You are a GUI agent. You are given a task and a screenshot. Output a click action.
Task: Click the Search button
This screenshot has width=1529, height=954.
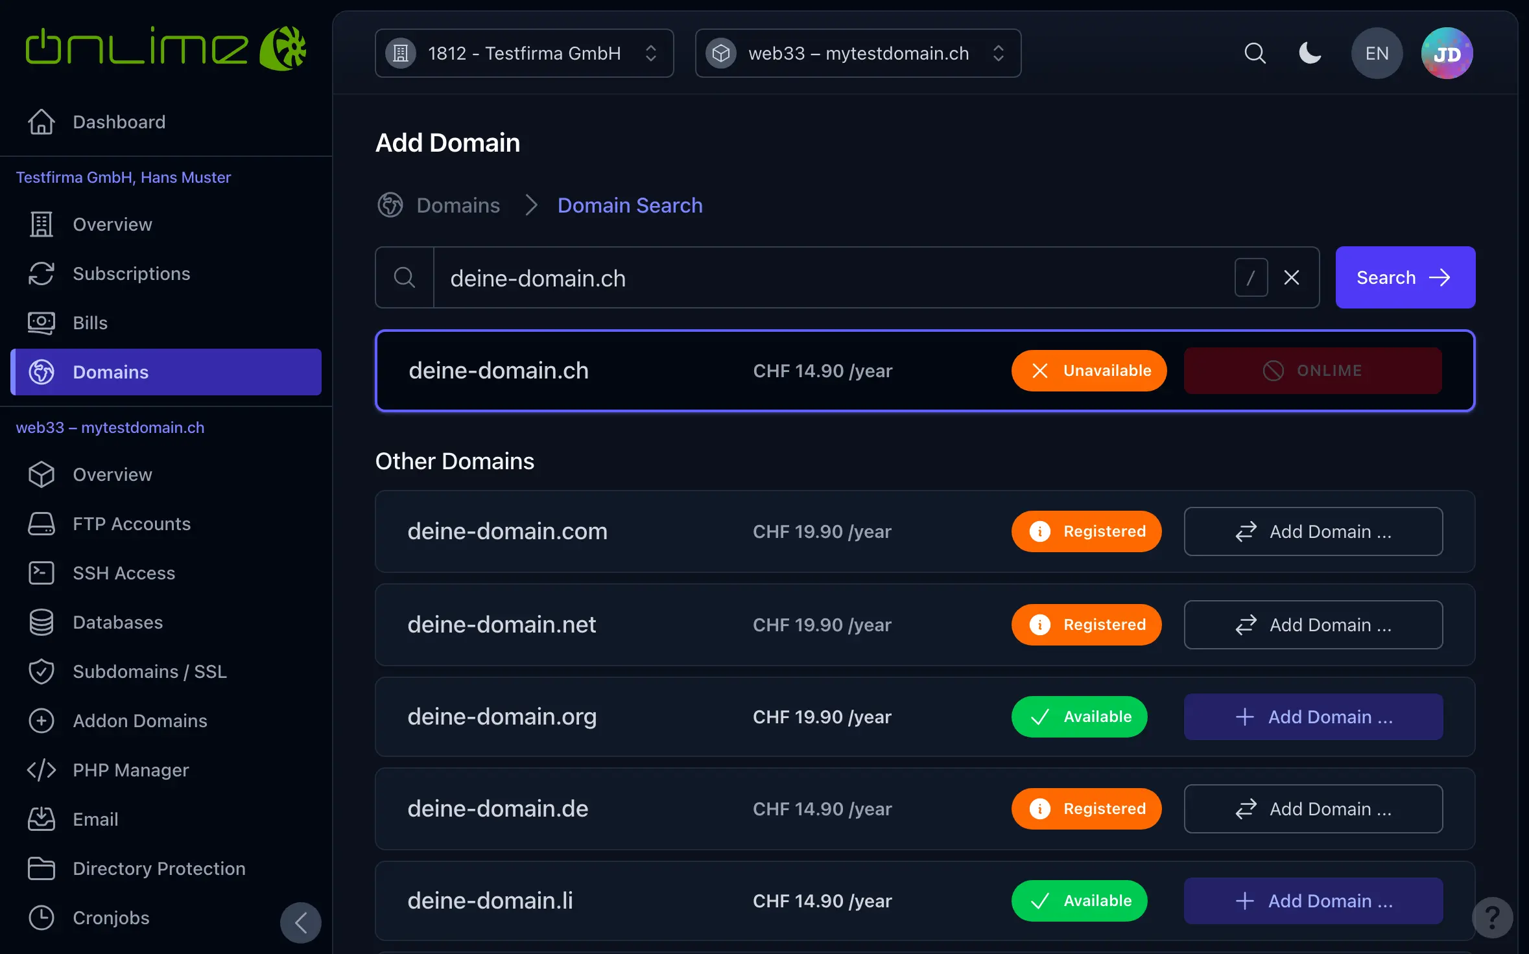point(1405,277)
